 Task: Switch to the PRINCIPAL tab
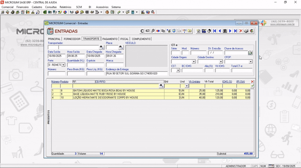[x=54, y=39]
